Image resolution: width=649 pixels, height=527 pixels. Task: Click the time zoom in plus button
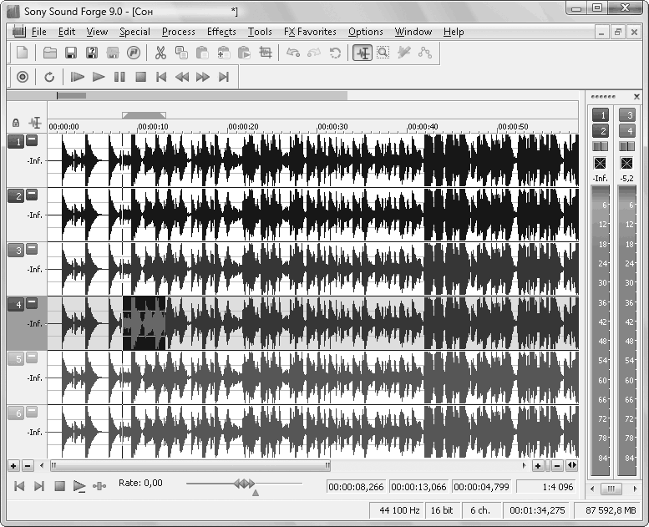(537, 465)
